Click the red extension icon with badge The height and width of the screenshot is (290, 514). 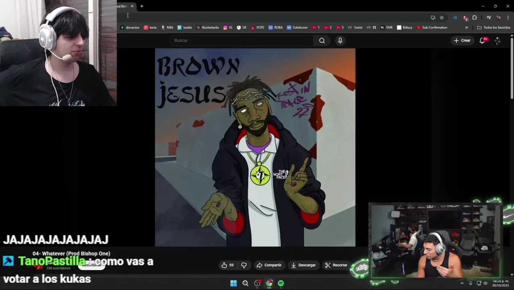point(465,17)
